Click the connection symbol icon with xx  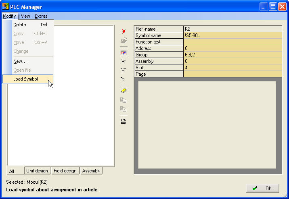click(124, 70)
